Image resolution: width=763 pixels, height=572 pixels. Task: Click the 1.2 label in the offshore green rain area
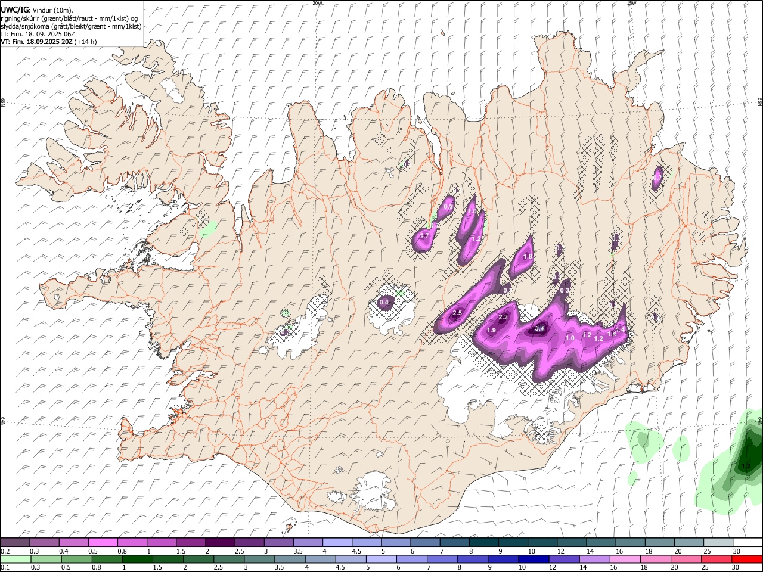[745, 466]
